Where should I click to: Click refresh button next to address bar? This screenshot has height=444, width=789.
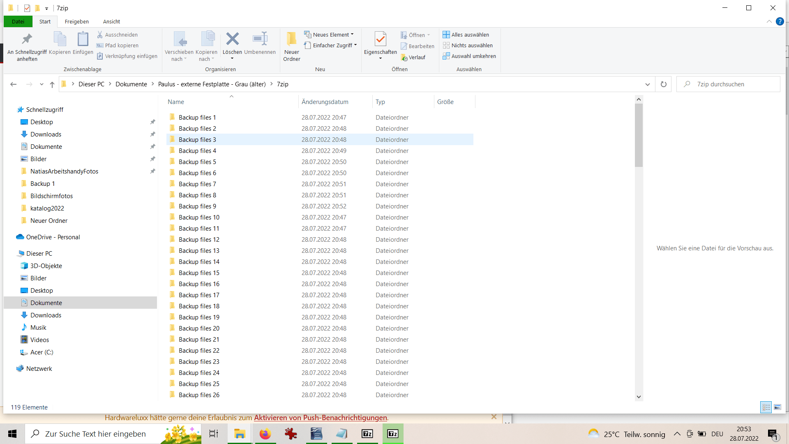tap(663, 84)
